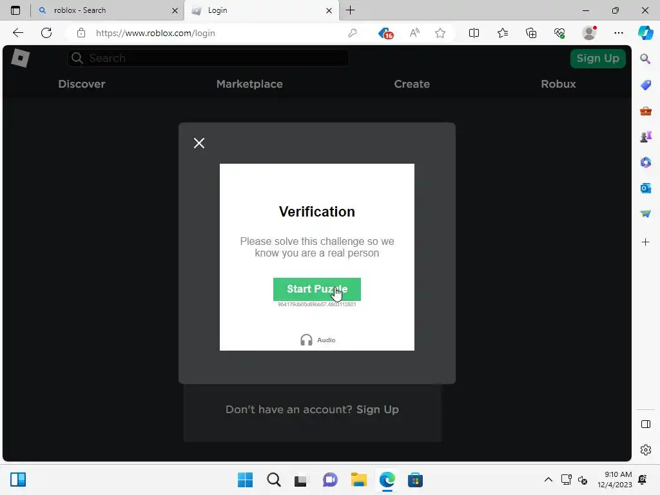Add a new sidebar app
Image resolution: width=660 pixels, height=495 pixels.
click(645, 242)
